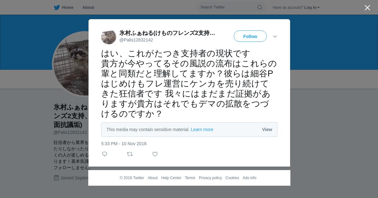Click the search magnifier icon
Image resolution: width=378 pixels, height=198 pixels.
pos(260,7)
